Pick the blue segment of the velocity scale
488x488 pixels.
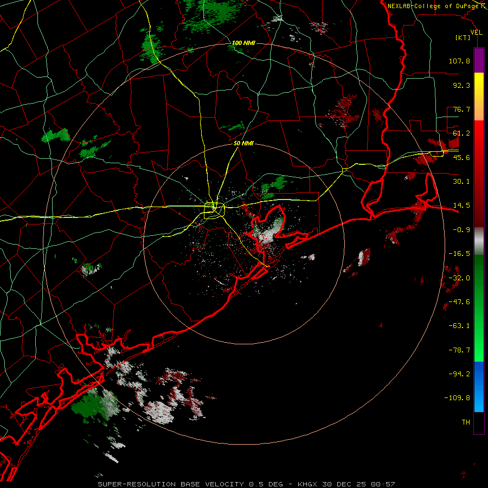pos(479,387)
